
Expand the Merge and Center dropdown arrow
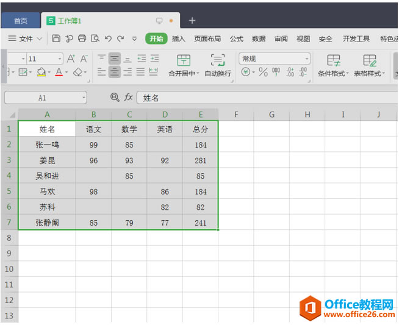198,74
